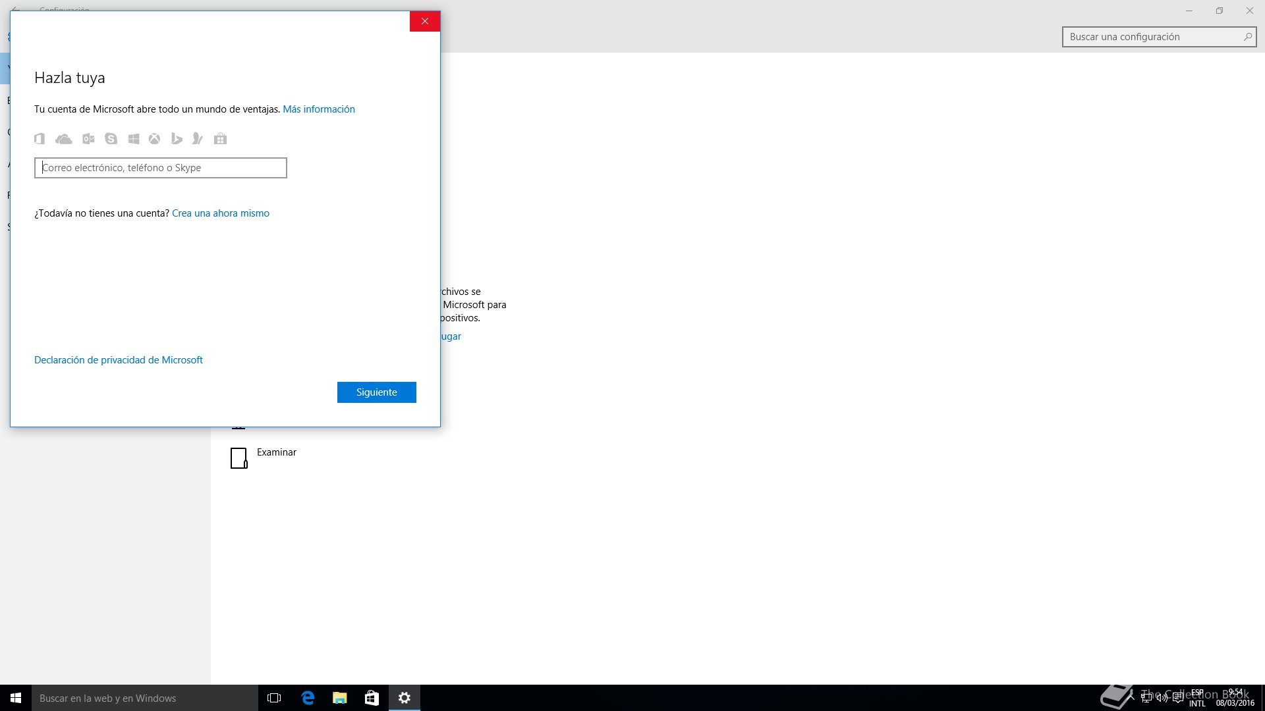Click the MSN butterfly icon

click(x=197, y=138)
